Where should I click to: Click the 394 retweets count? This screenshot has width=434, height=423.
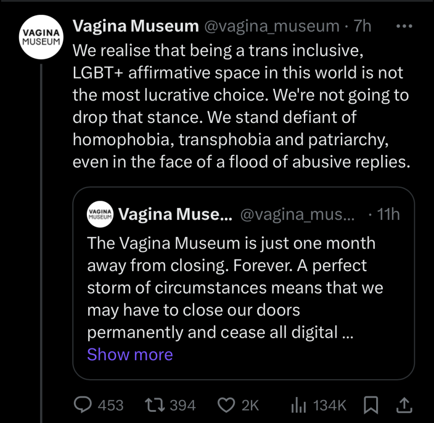[183, 405]
